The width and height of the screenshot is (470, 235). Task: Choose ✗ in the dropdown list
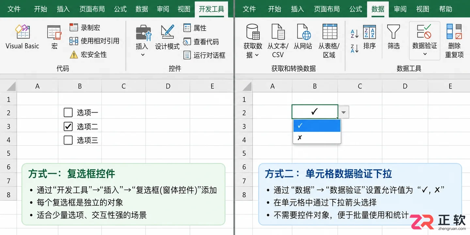point(317,138)
